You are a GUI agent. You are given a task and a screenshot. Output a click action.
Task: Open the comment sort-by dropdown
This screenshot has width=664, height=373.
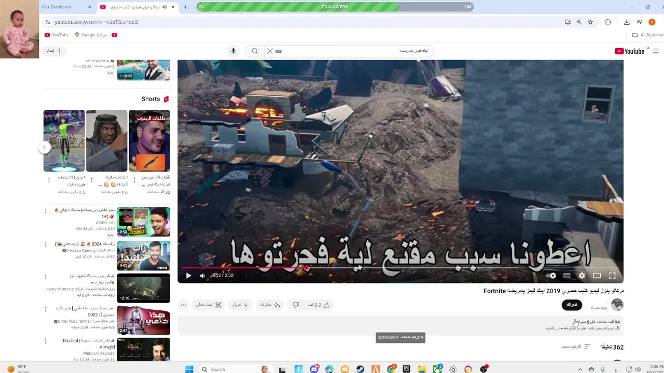coord(576,347)
